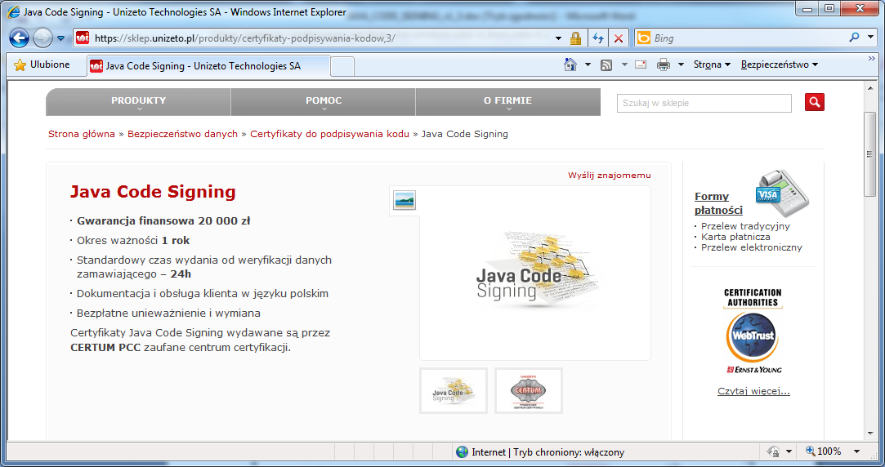Click the Bing search box

pyautogui.click(x=740, y=38)
